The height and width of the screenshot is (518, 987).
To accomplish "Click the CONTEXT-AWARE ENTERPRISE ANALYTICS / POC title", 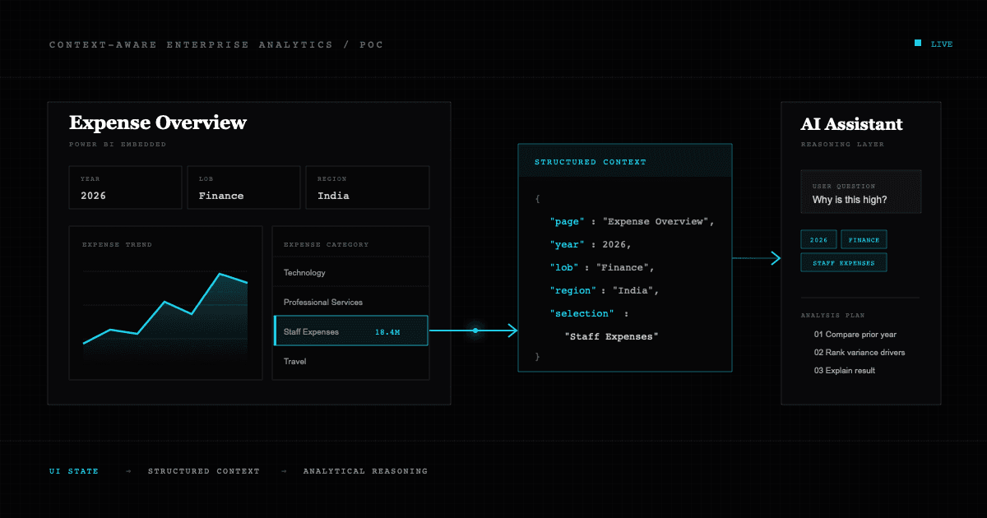I will coord(216,44).
